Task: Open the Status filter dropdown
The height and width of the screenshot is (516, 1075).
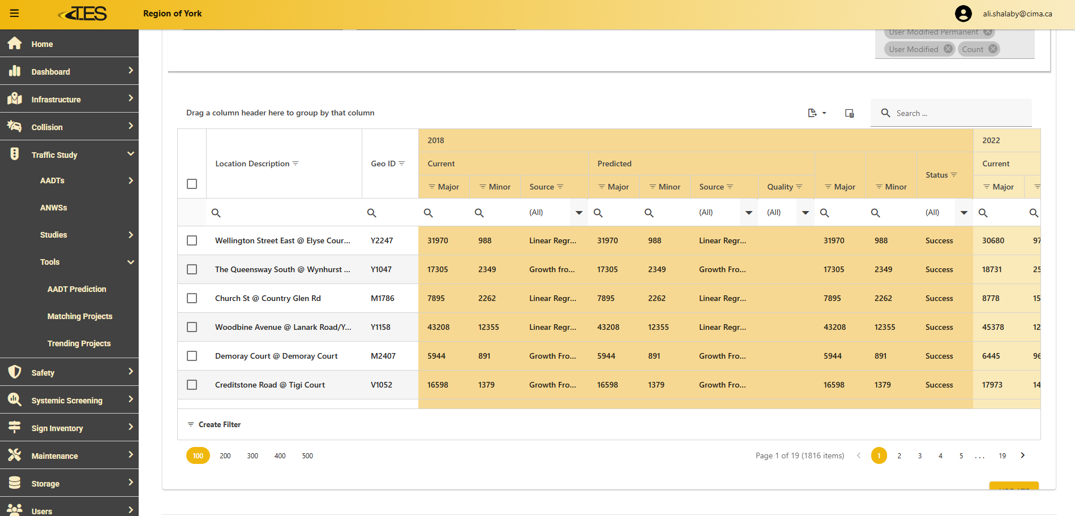Action: (x=963, y=213)
